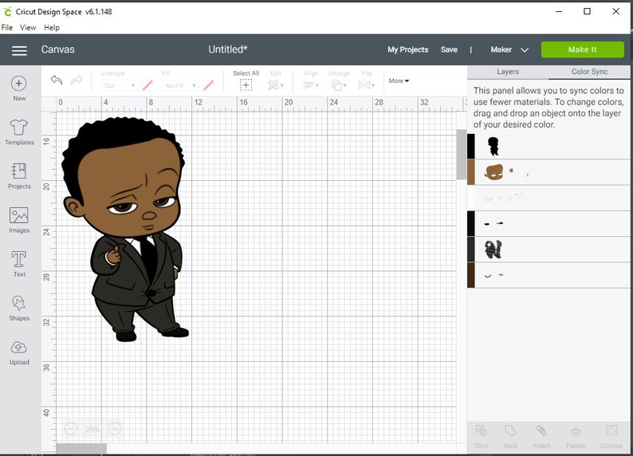Click the Fill color swatch
The width and height of the screenshot is (633, 456).
coord(209,85)
